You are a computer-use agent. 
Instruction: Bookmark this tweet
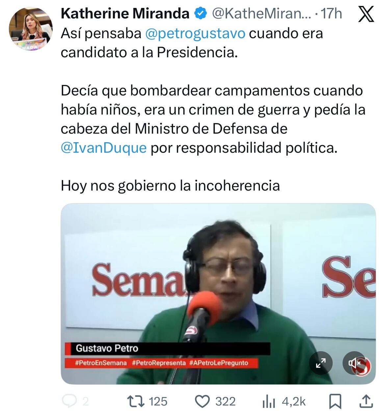coord(335,401)
